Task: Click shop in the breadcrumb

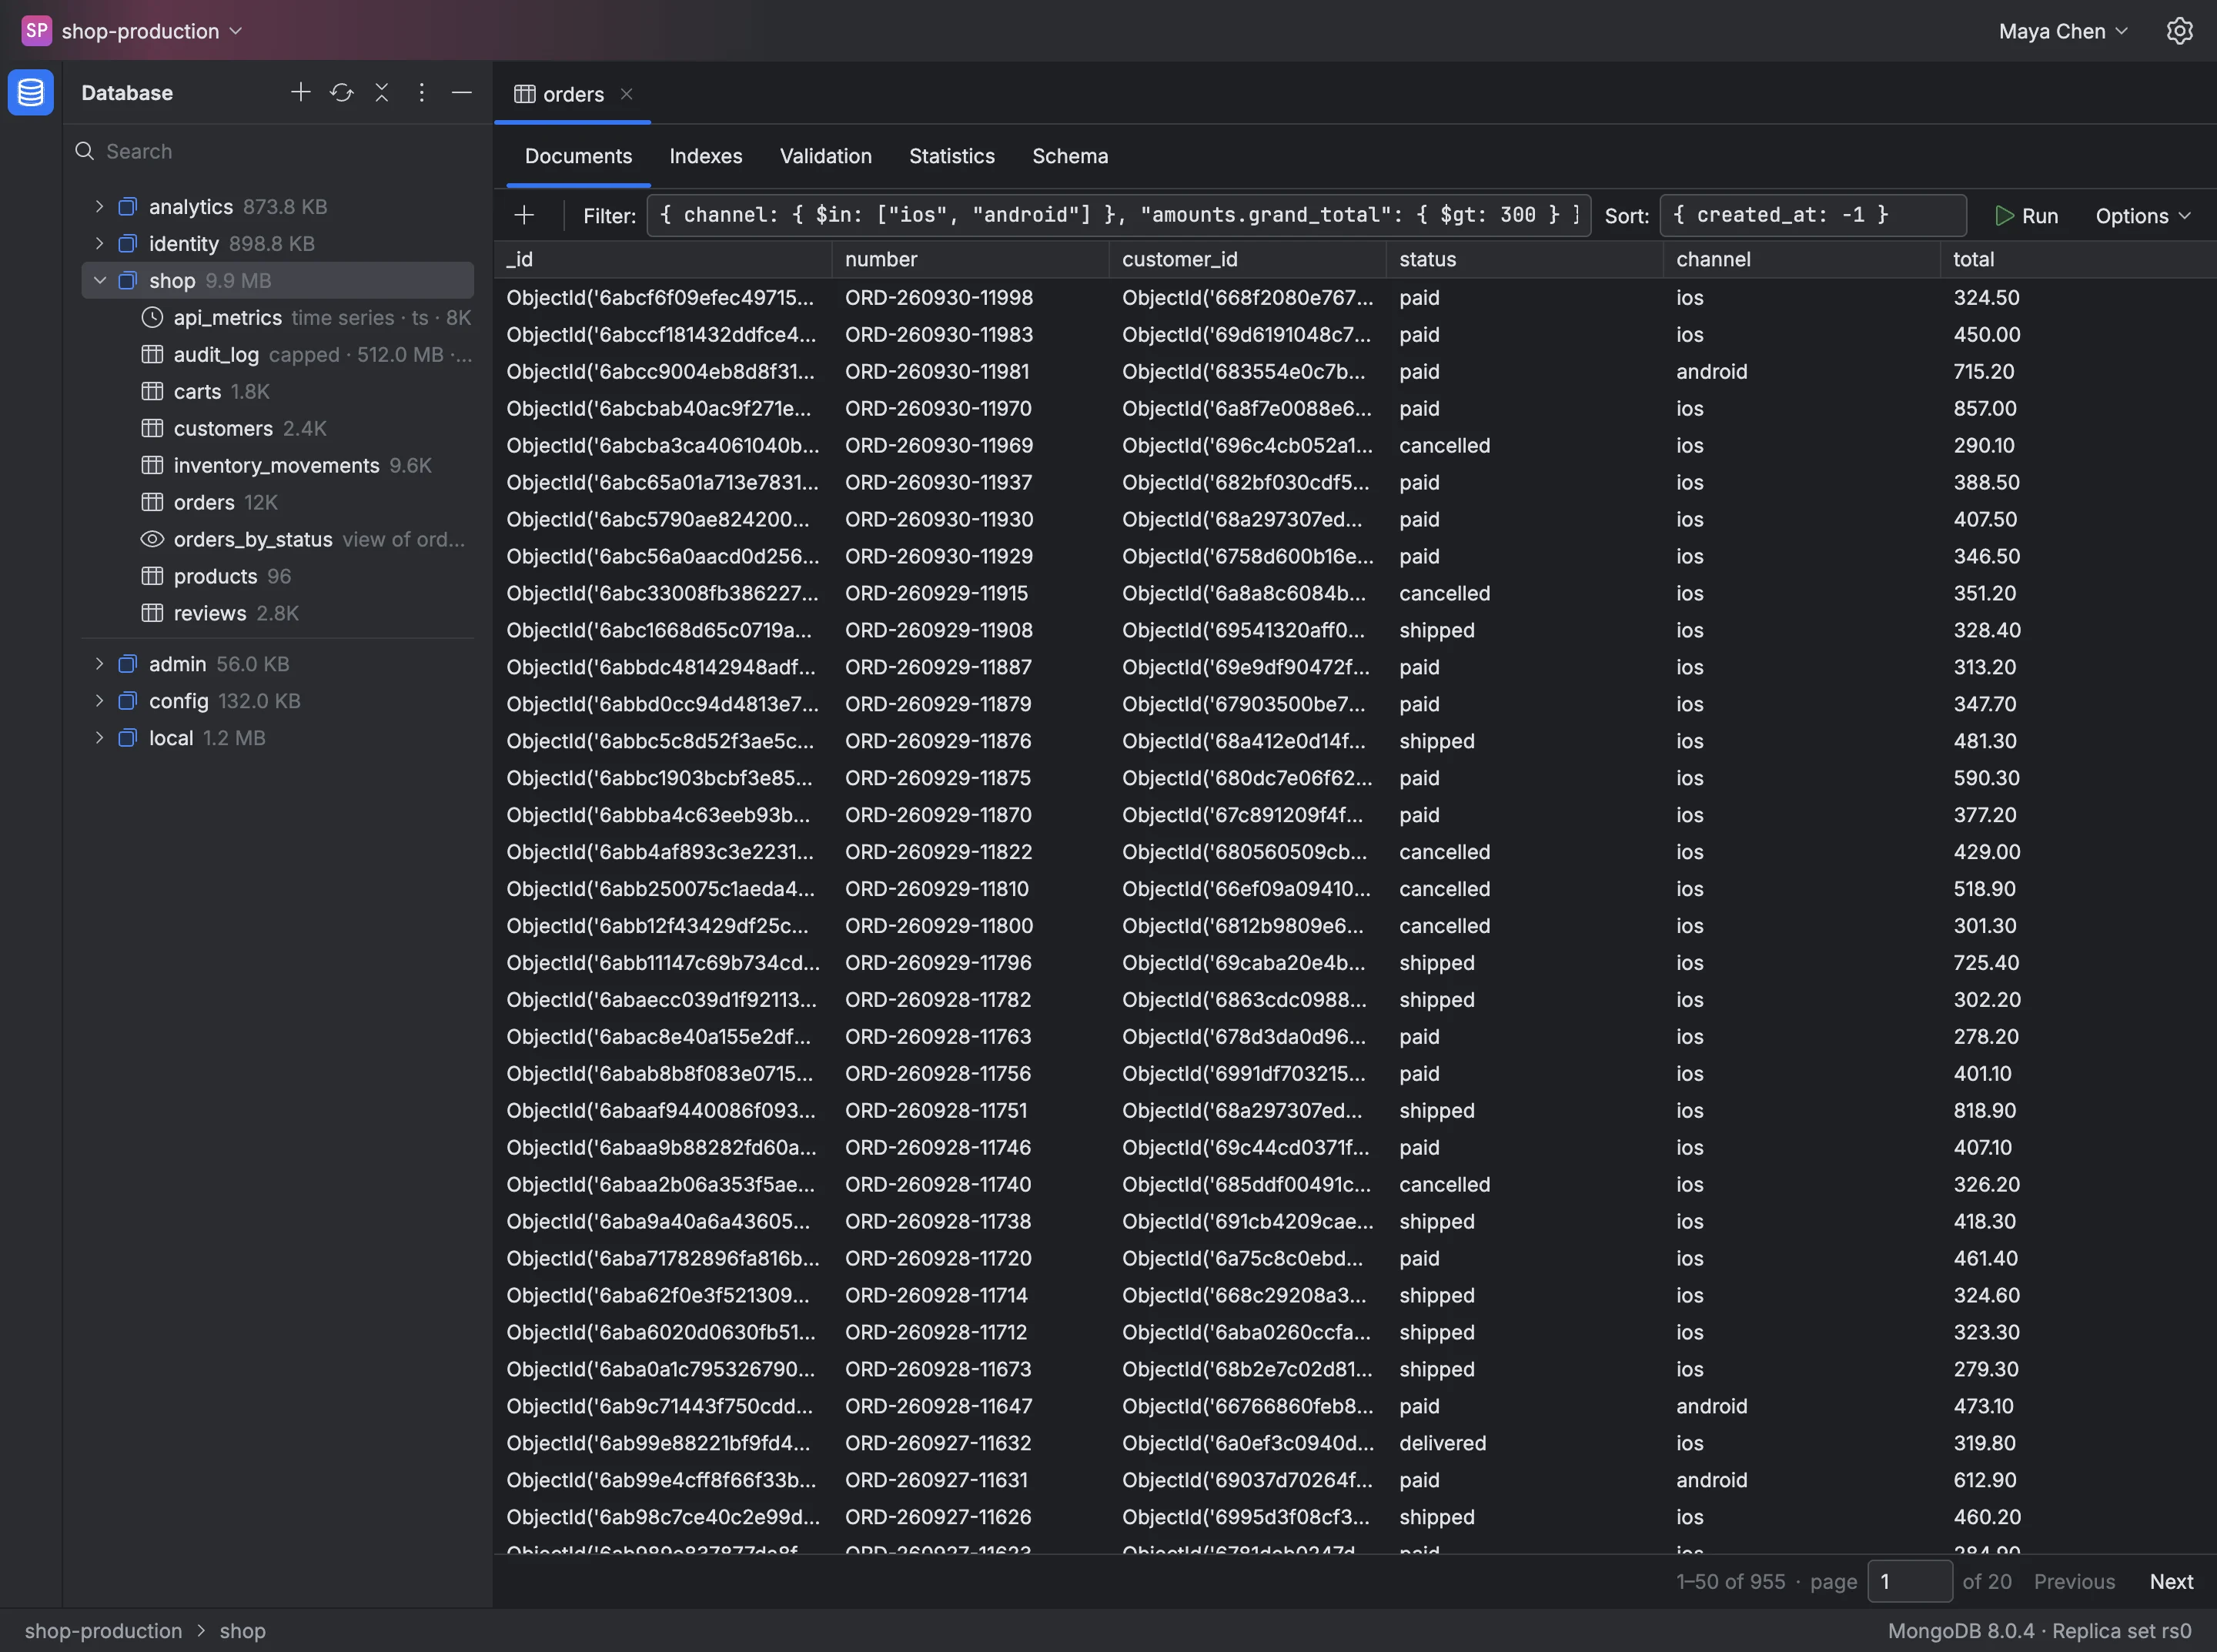Action: click(243, 1631)
